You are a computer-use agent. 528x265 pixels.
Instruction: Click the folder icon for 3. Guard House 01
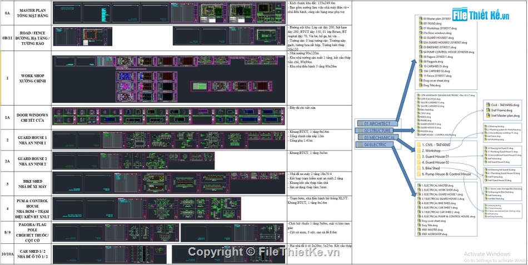click(420, 157)
